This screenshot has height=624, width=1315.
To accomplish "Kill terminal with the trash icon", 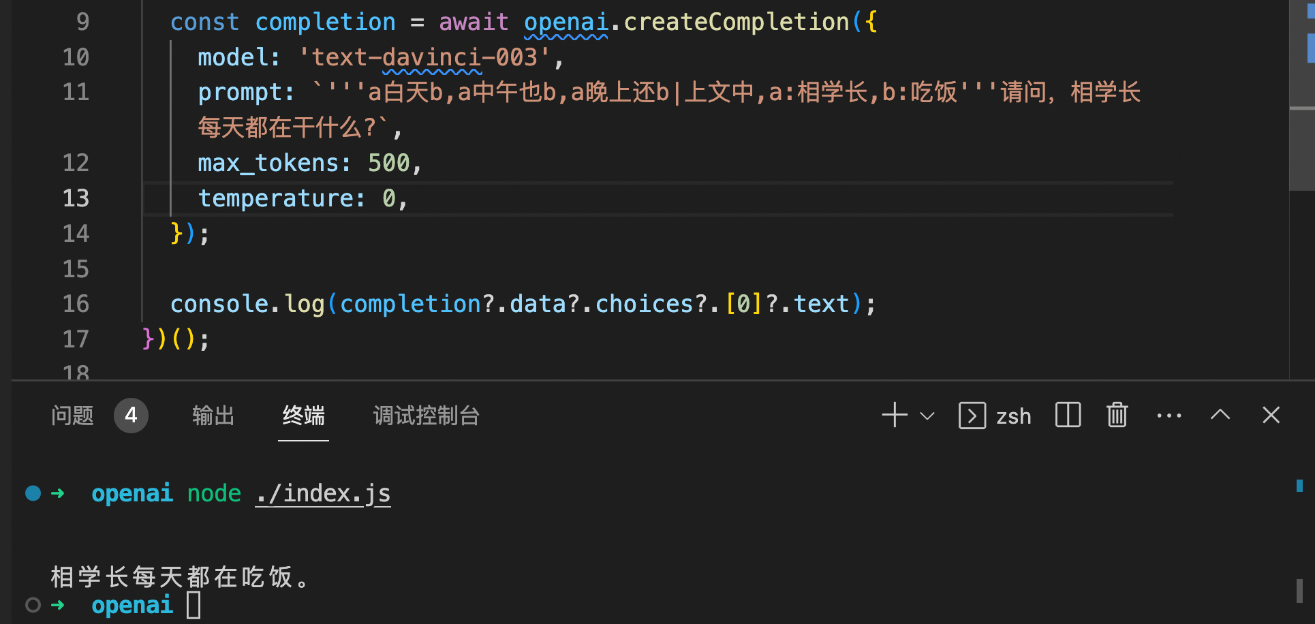I will click(1117, 415).
